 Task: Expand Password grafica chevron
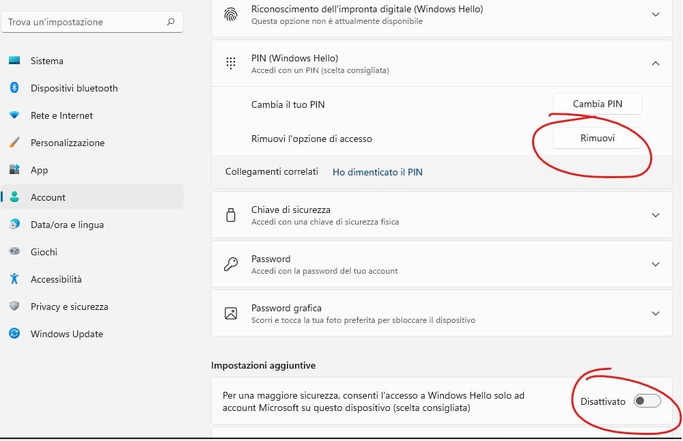click(655, 313)
